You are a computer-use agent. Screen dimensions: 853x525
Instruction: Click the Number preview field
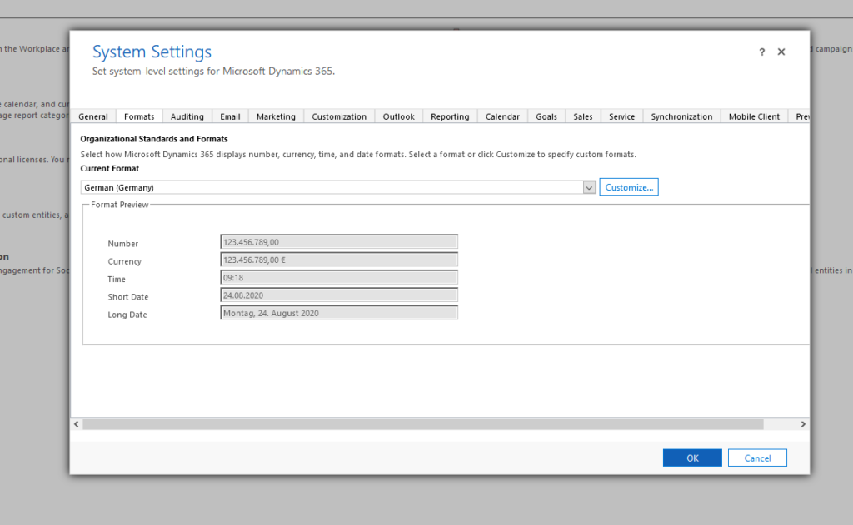[x=339, y=242]
